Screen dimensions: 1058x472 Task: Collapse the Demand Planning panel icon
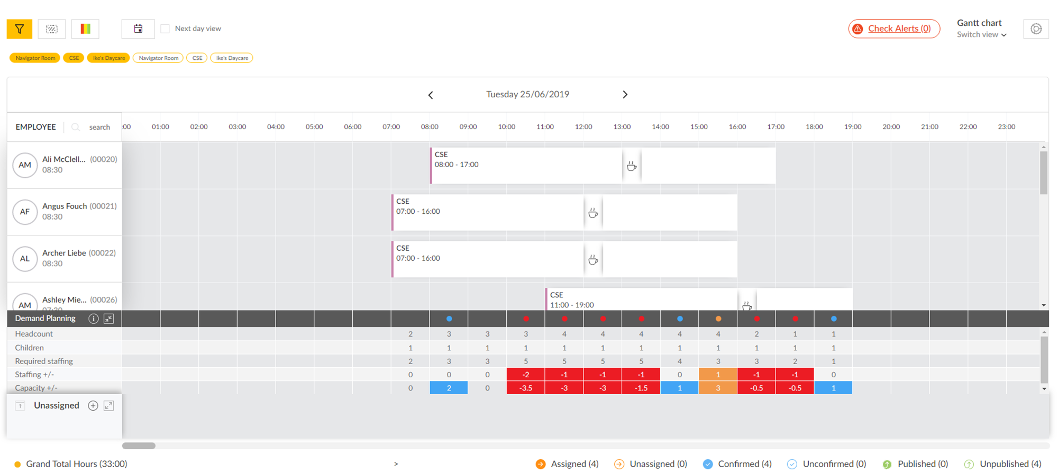[109, 319]
